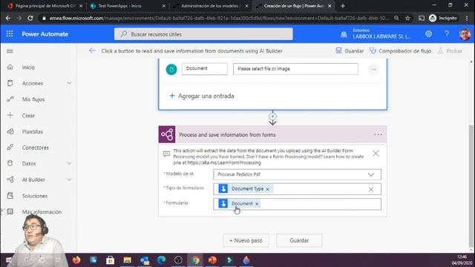Switch to Administración de los modelos tab
Screen dimensions: 475x267
pos(209,6)
